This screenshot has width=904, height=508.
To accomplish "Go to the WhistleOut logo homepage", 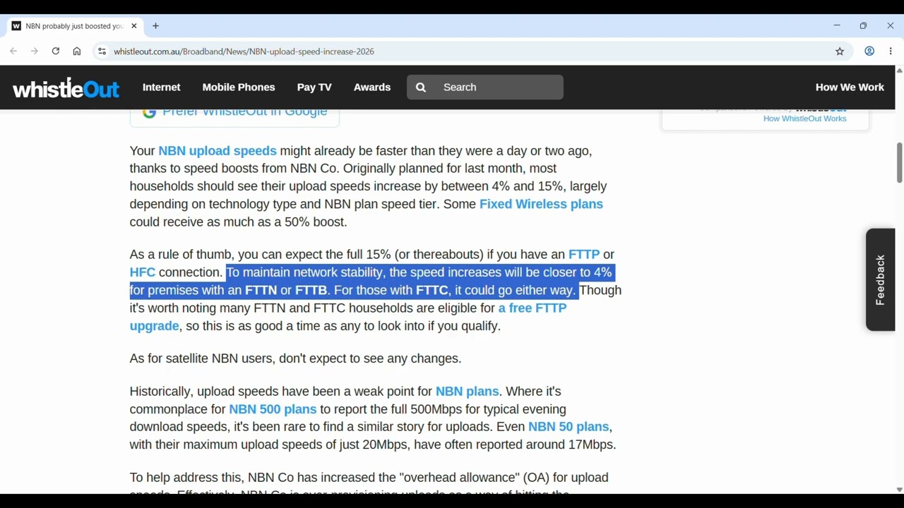I will [66, 88].
